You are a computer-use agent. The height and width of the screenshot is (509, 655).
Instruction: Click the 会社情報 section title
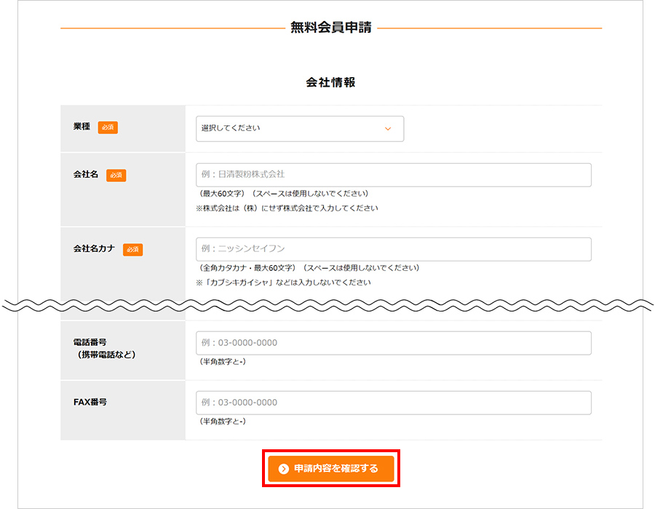click(x=331, y=82)
